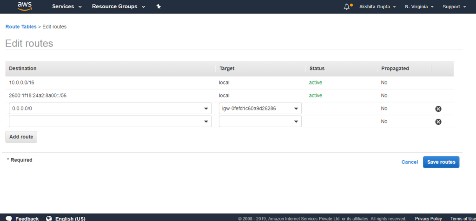This screenshot has height=221, width=476.
Task: Remove the 0.0.0.0/0 route row
Action: tap(438, 109)
